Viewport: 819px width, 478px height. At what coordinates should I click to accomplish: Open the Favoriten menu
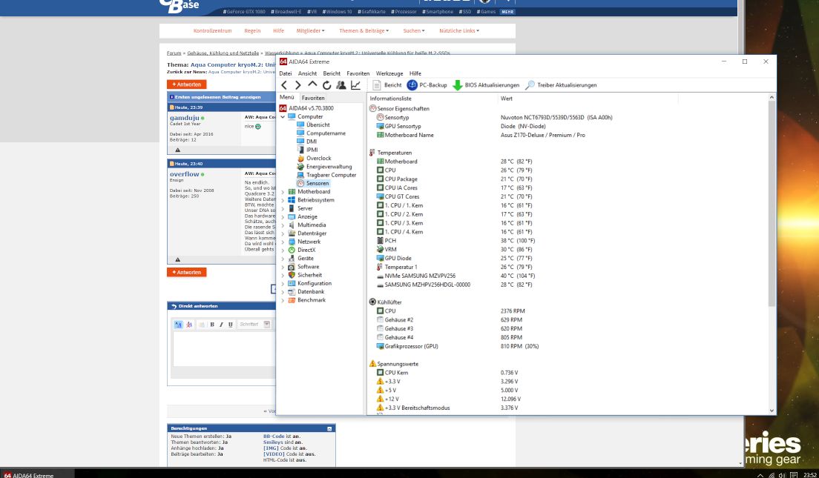point(358,73)
